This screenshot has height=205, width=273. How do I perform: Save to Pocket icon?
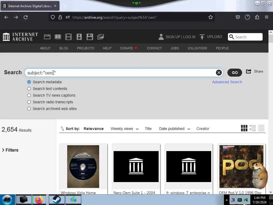[238, 17]
